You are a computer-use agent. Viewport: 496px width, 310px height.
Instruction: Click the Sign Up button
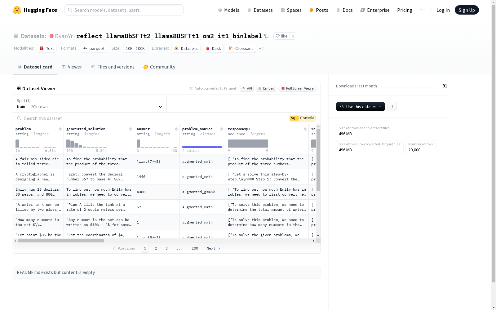[x=467, y=10]
